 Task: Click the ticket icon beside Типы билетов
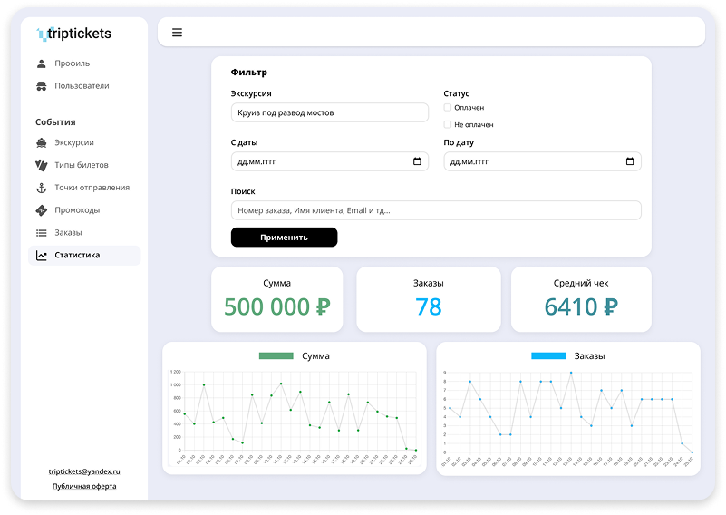coord(41,165)
